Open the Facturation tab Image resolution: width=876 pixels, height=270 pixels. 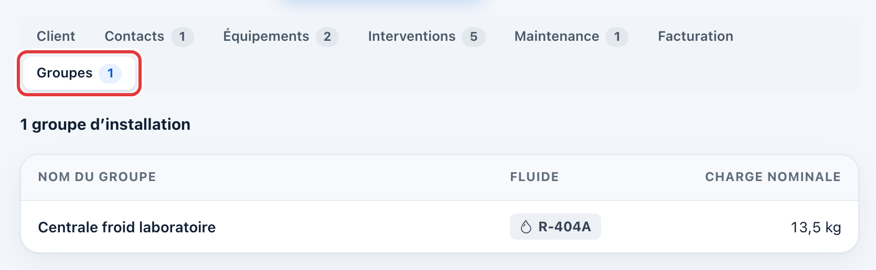(x=696, y=36)
